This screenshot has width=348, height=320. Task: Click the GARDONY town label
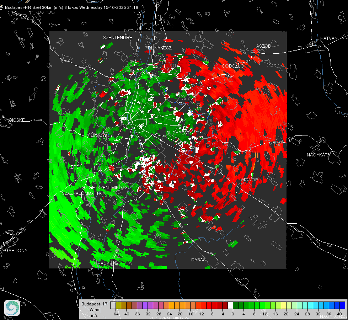click(x=16, y=251)
